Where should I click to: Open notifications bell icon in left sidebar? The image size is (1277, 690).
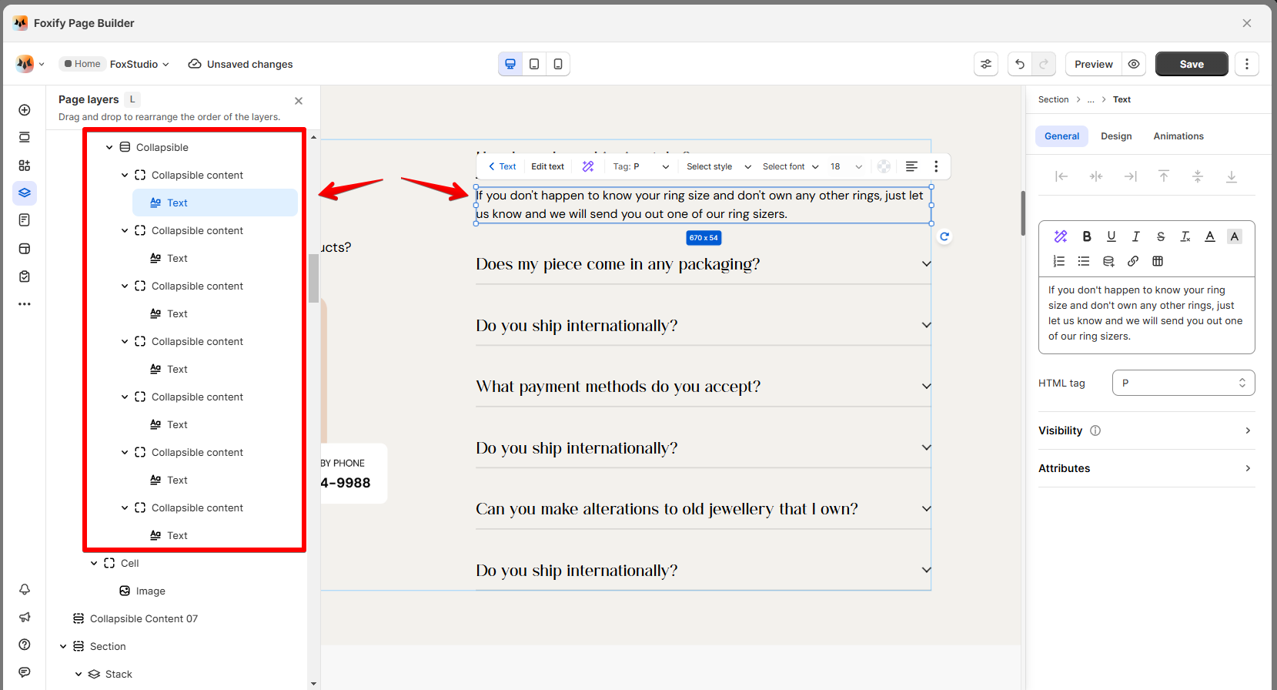[25, 589]
